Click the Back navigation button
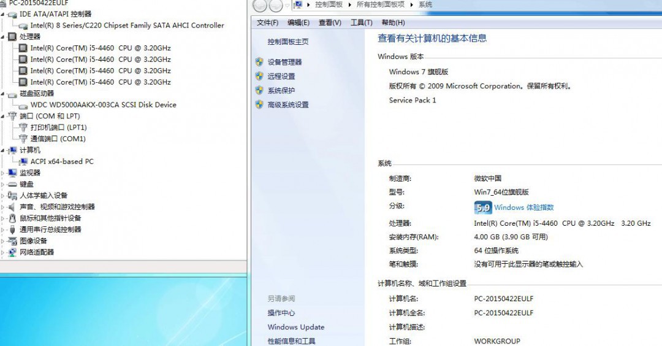662x346 pixels. tap(260, 6)
